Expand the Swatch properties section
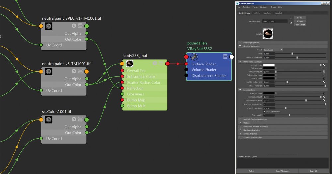Viewport: 332px width, 174px height. (240, 42)
